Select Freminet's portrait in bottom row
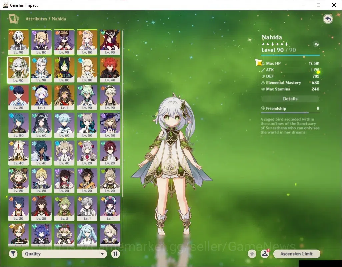 pos(110,235)
